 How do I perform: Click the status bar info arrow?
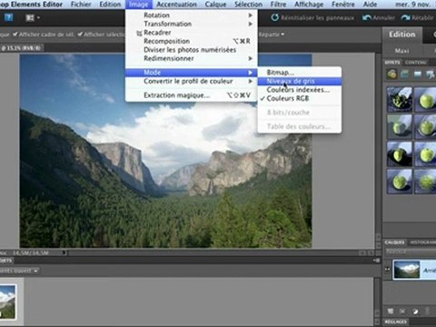click(64, 253)
